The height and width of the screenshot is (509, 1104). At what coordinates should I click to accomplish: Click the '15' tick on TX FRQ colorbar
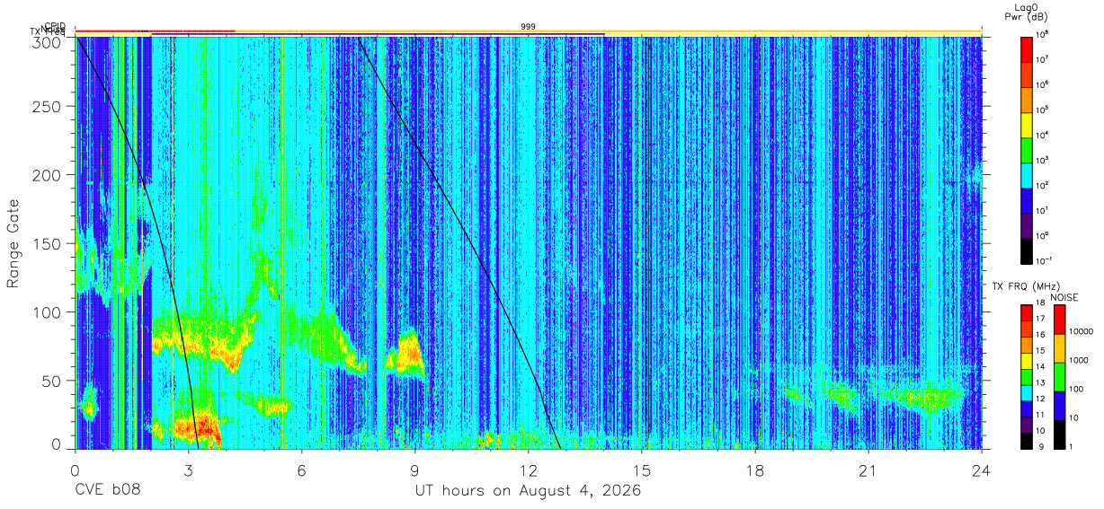point(1041,352)
